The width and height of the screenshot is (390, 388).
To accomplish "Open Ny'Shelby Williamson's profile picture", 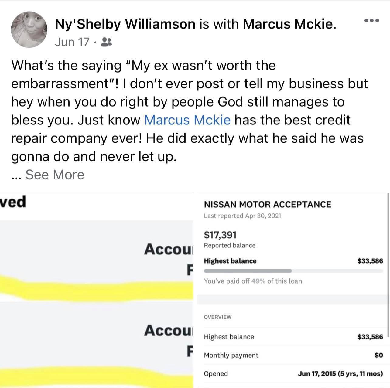I will (29, 30).
